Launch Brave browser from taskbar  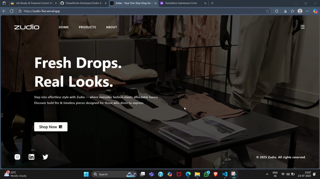pyautogui.click(x=215, y=174)
